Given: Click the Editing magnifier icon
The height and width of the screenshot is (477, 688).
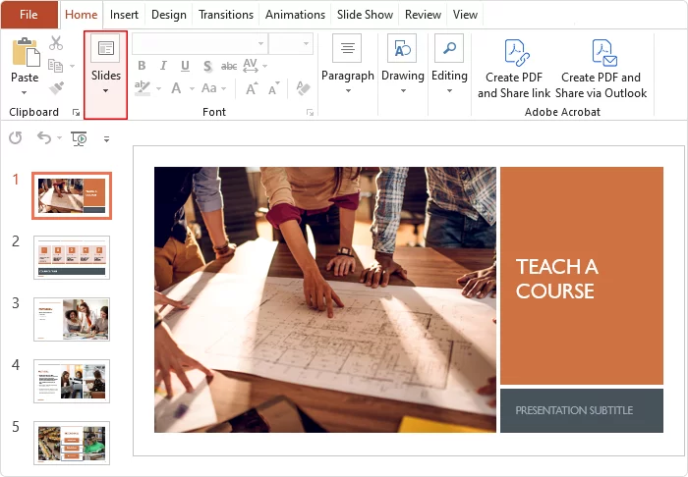Looking at the screenshot, I should tap(449, 48).
